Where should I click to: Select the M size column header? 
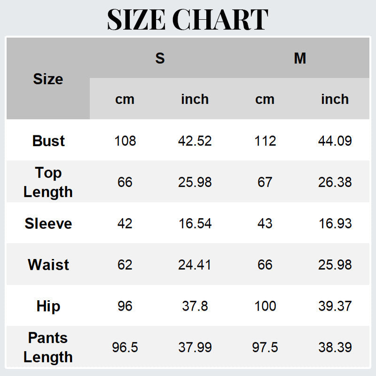pyautogui.click(x=300, y=58)
